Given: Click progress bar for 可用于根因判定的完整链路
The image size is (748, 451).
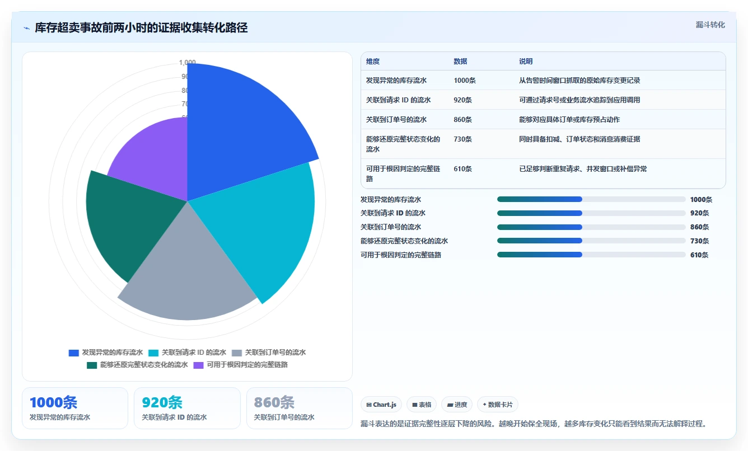Looking at the screenshot, I should coord(591,255).
